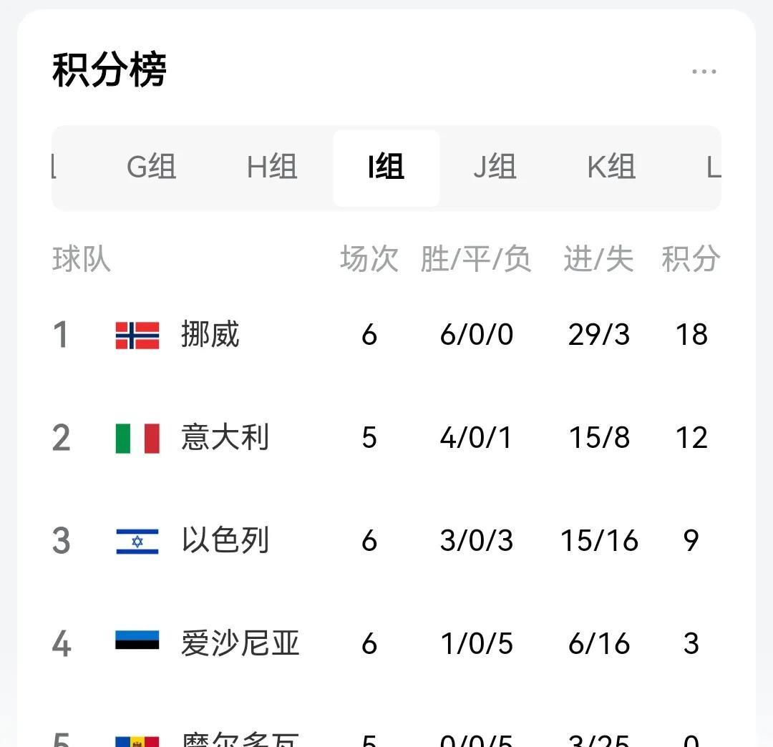The image size is (773, 747).
Task: Switch to the G组 tab
Action: tap(151, 167)
